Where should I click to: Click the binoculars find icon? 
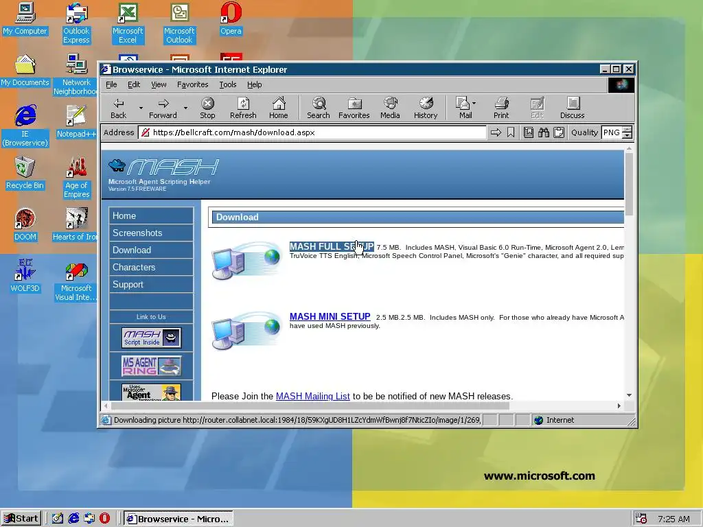(x=544, y=132)
